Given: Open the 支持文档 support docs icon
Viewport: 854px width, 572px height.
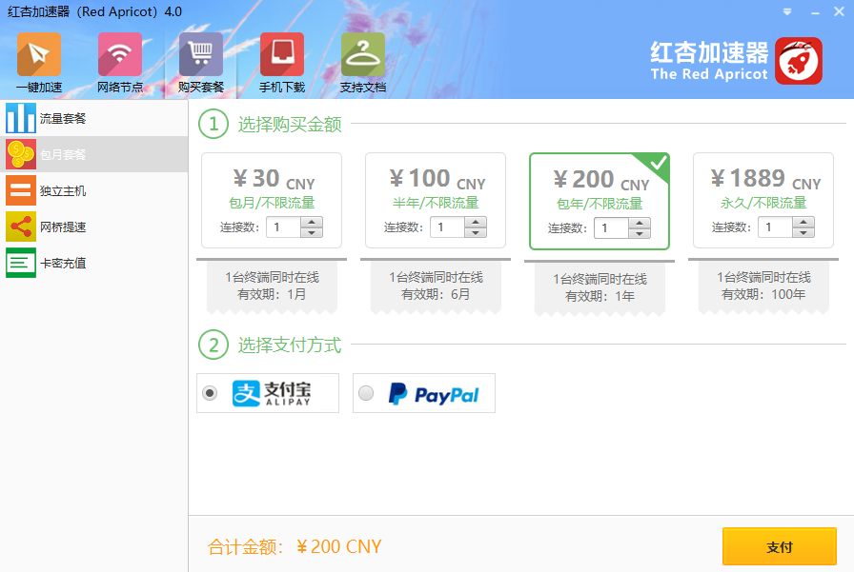Looking at the screenshot, I should tap(363, 54).
